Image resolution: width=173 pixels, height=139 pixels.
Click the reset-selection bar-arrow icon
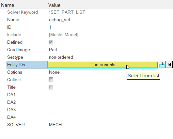[x=169, y=65]
